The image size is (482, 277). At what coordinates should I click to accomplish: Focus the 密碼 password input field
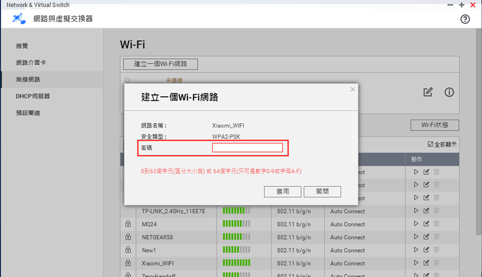click(247, 148)
